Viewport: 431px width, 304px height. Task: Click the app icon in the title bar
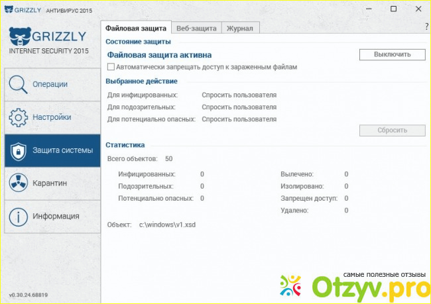point(7,9)
